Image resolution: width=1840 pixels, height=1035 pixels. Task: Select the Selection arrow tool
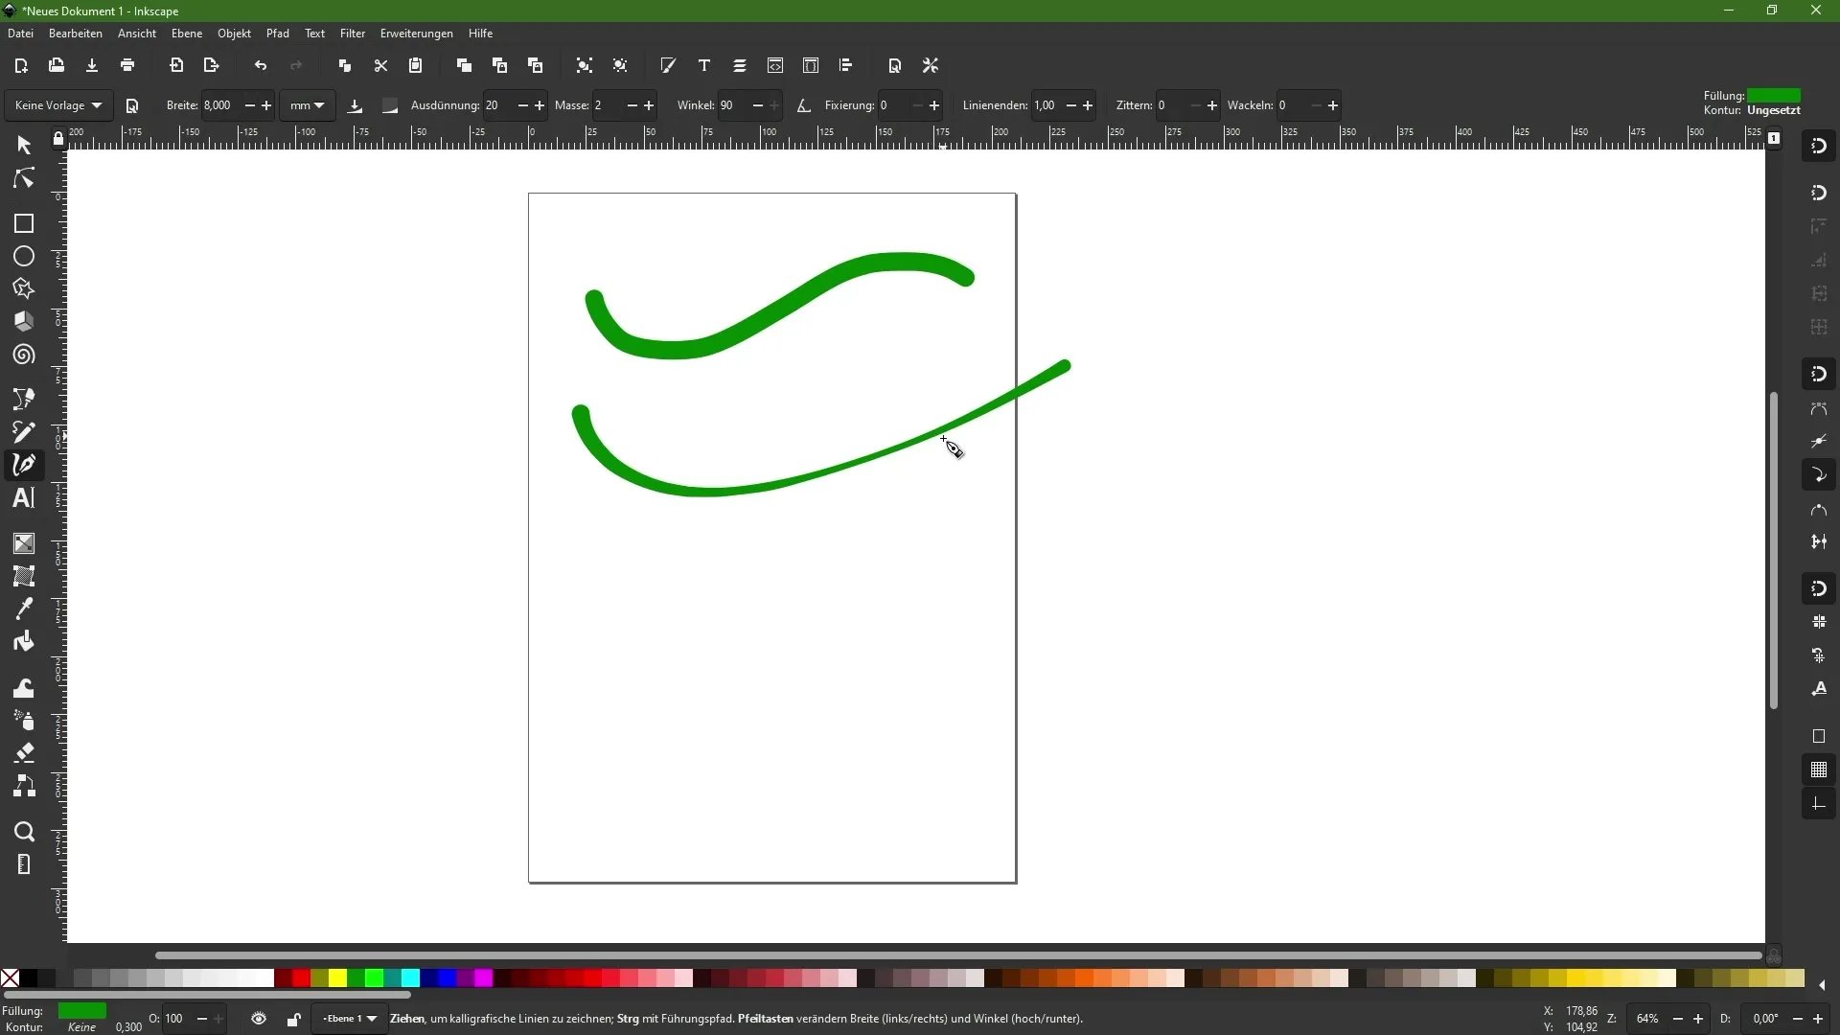(x=24, y=146)
